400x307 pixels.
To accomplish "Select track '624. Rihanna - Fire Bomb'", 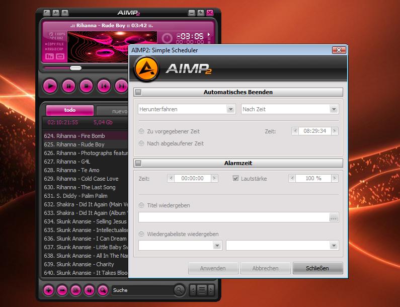I will click(86, 136).
